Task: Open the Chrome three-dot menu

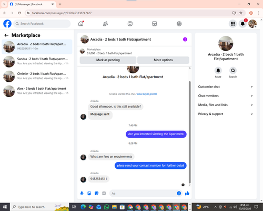Action: pos(258,13)
